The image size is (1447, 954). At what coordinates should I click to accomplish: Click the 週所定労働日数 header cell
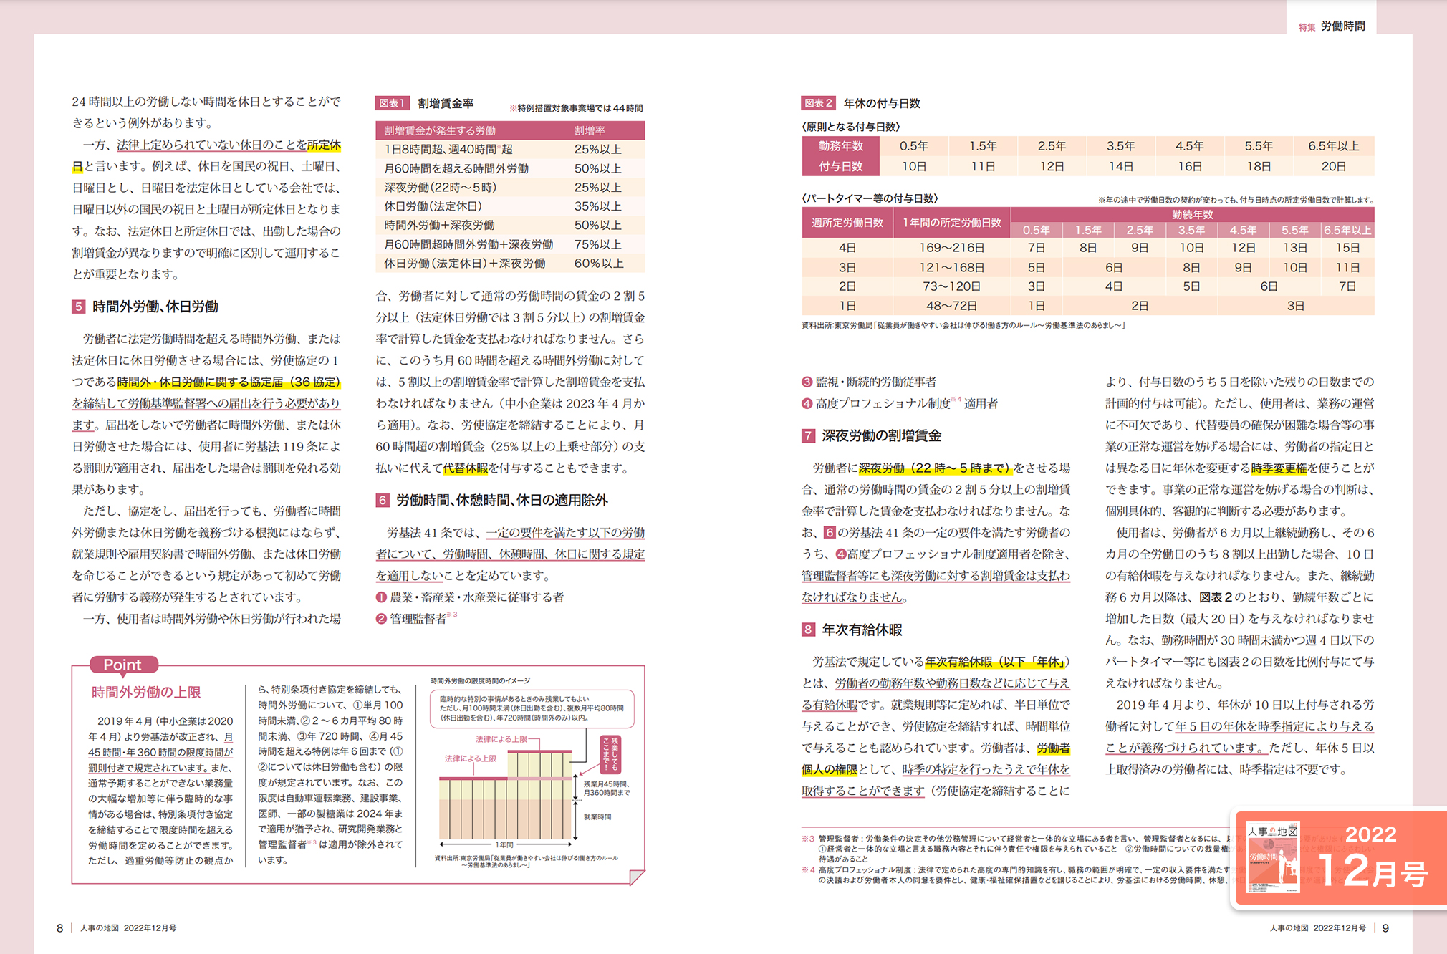coord(847,223)
